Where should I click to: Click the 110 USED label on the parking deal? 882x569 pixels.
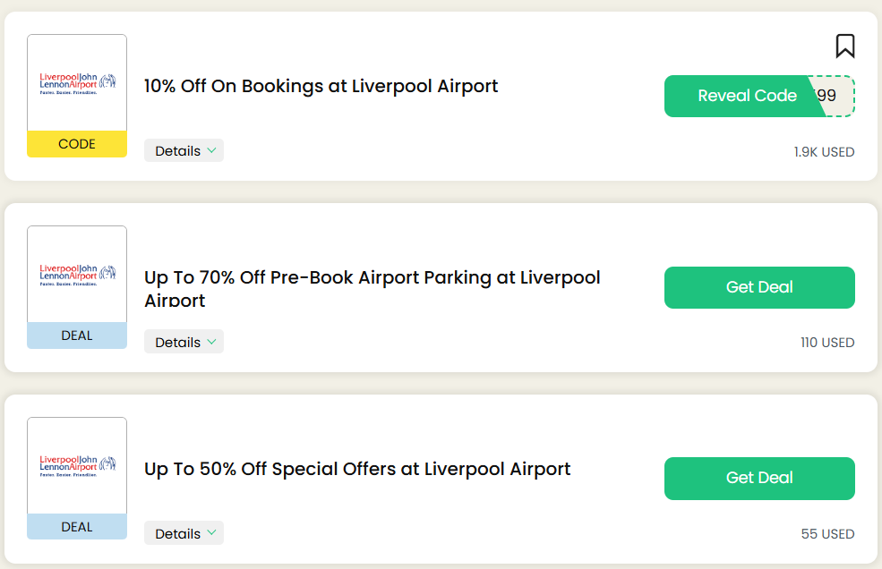click(x=826, y=343)
